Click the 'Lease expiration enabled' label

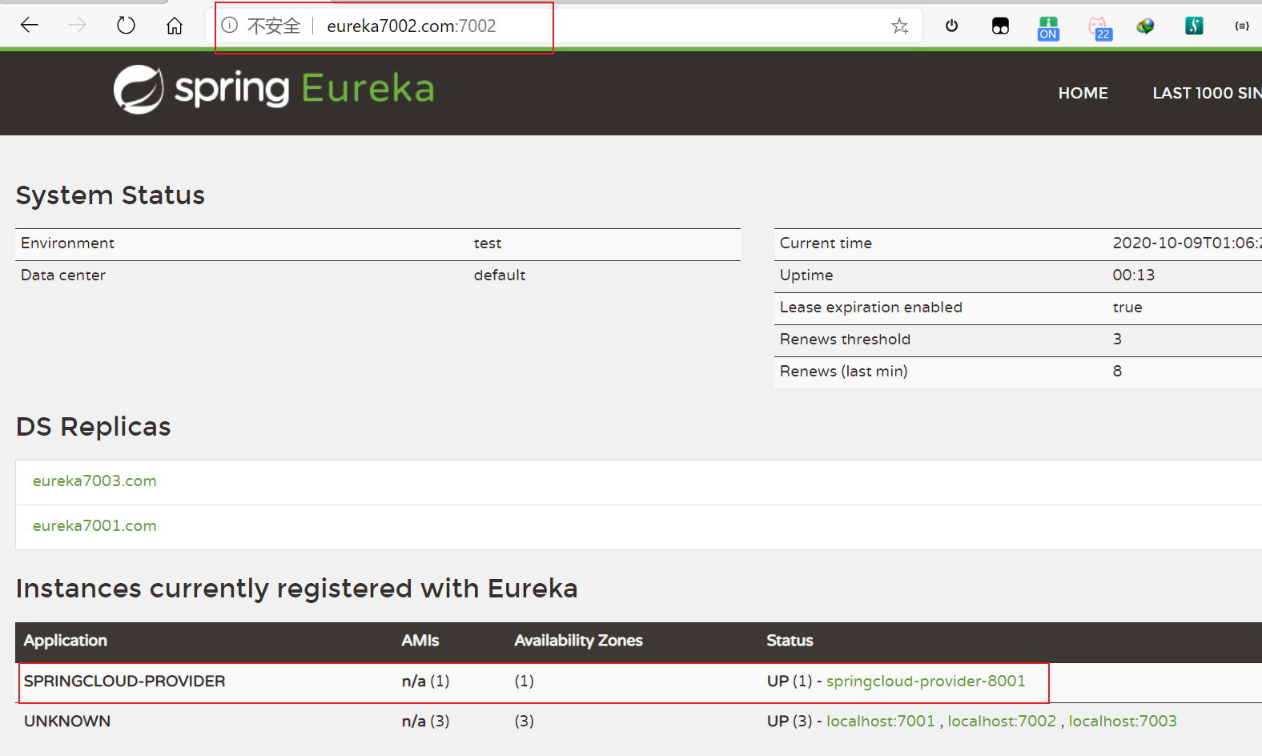pyautogui.click(x=871, y=308)
